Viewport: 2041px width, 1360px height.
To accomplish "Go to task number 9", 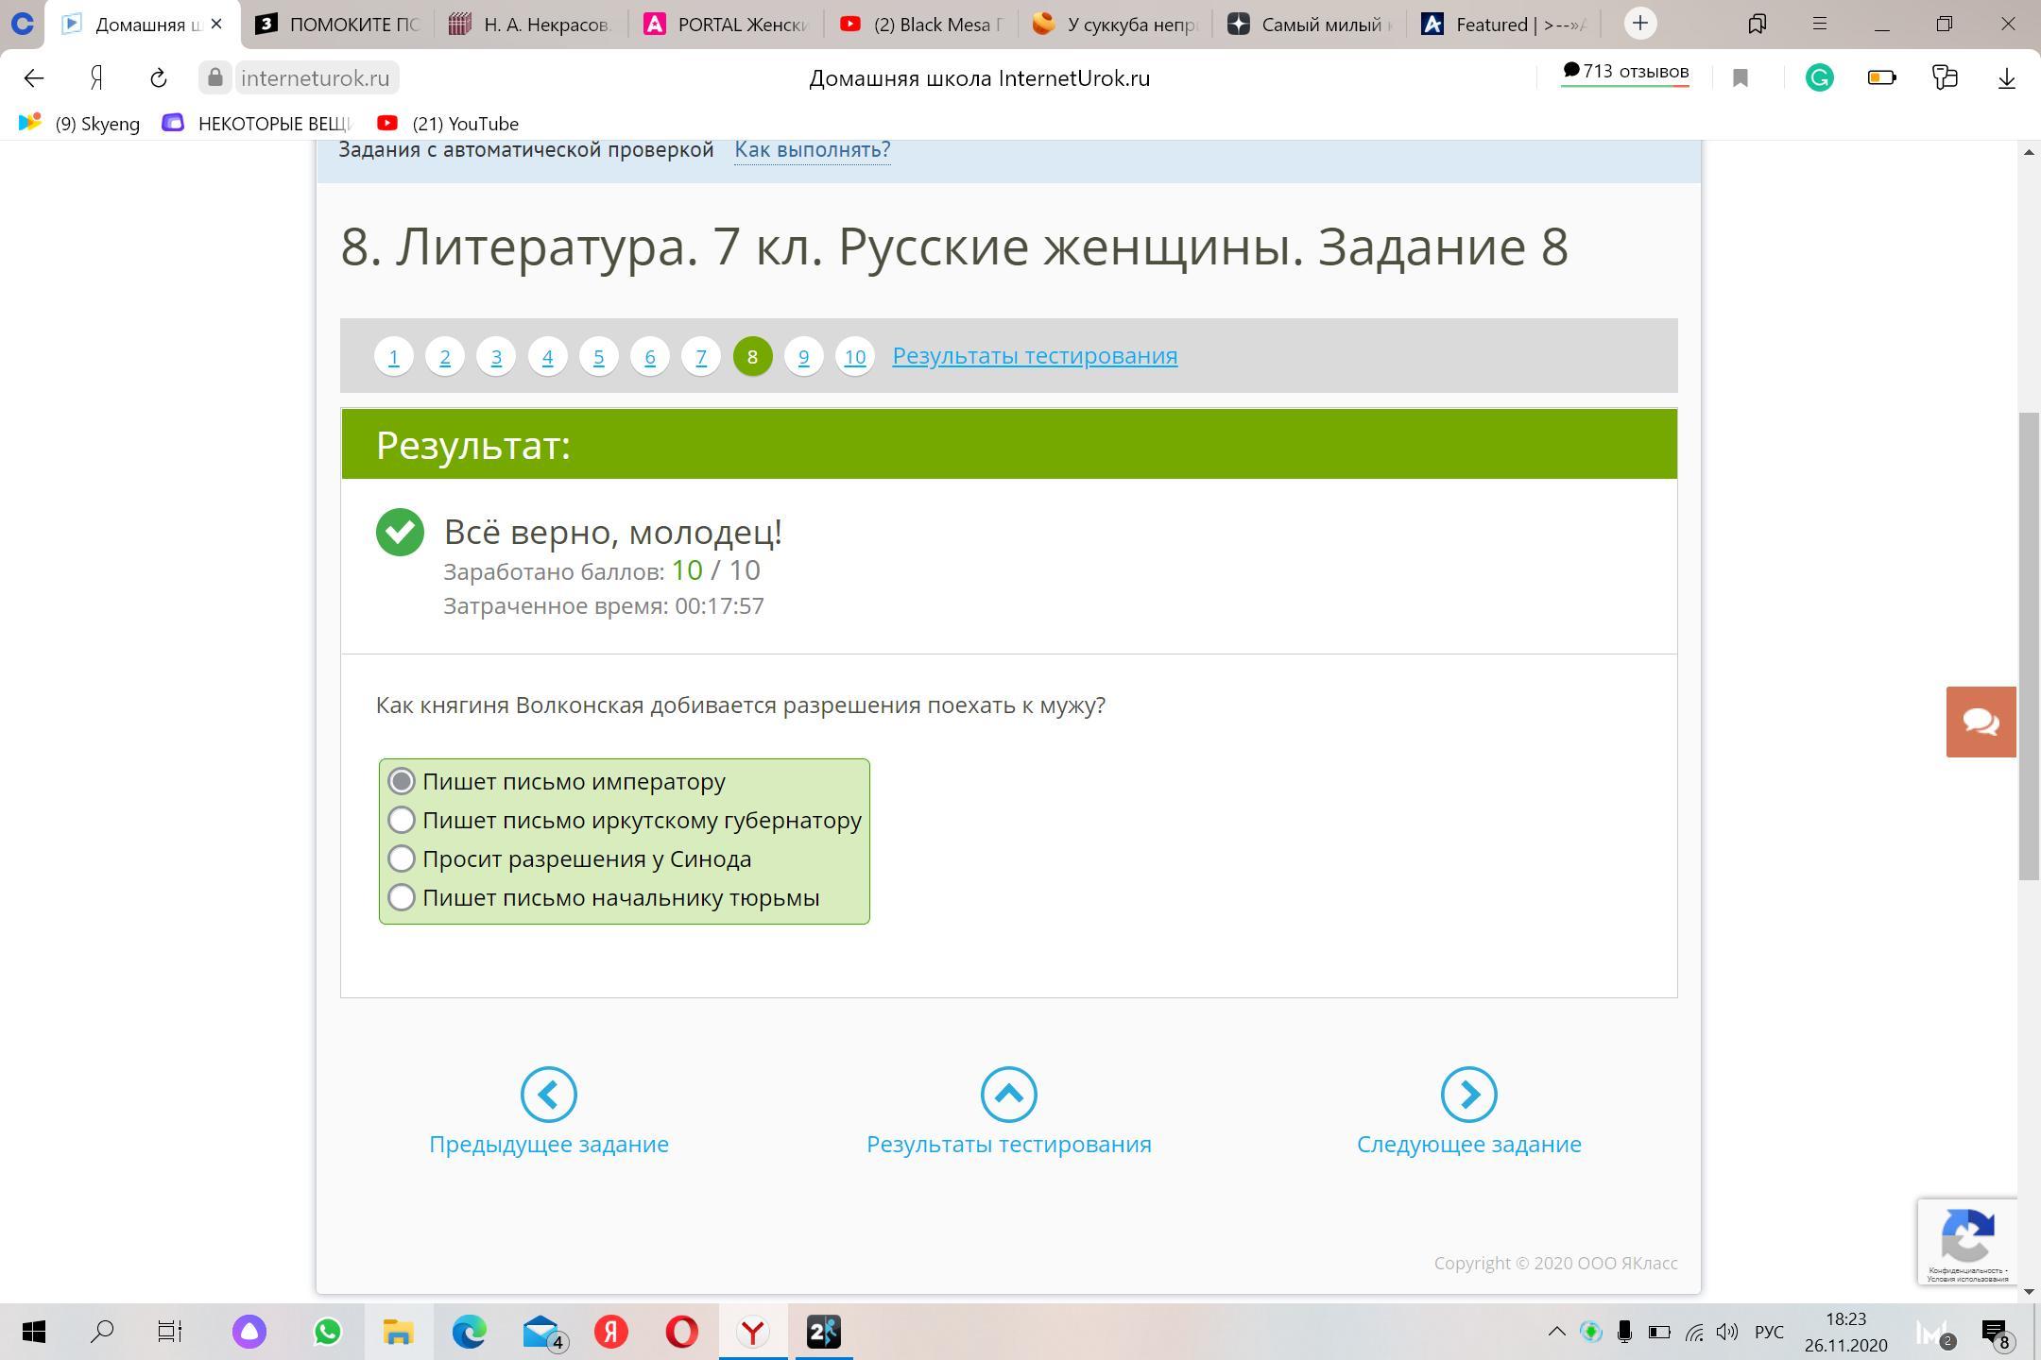I will pos(803,357).
